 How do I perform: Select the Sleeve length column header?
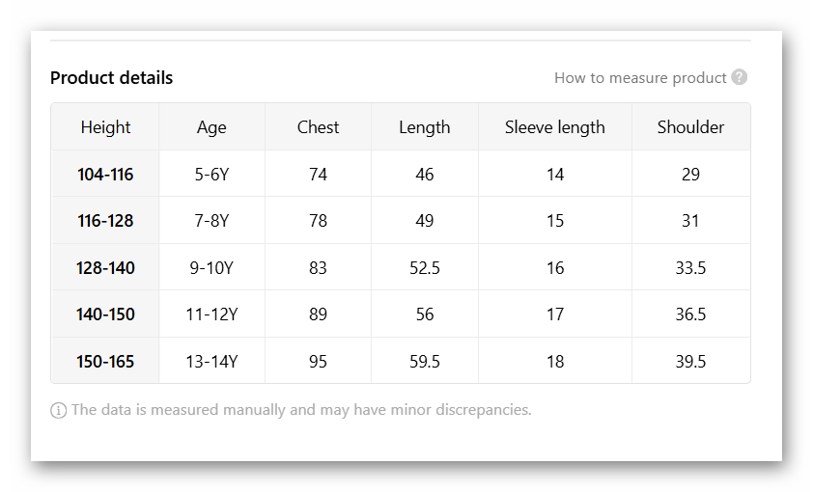(x=555, y=127)
